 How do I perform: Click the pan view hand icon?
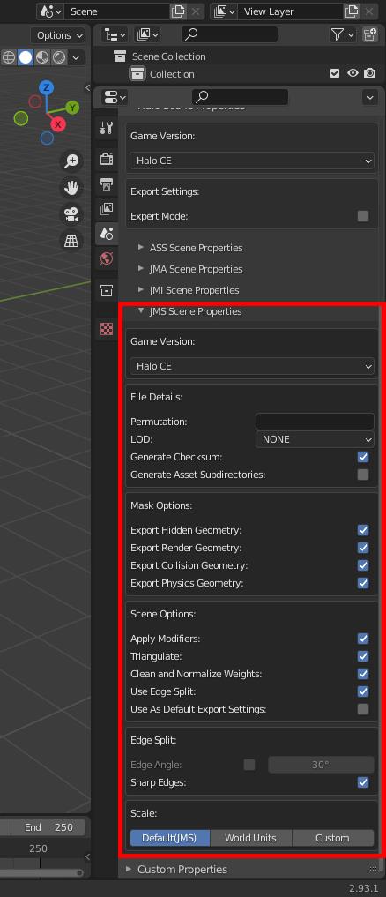pyautogui.click(x=71, y=187)
